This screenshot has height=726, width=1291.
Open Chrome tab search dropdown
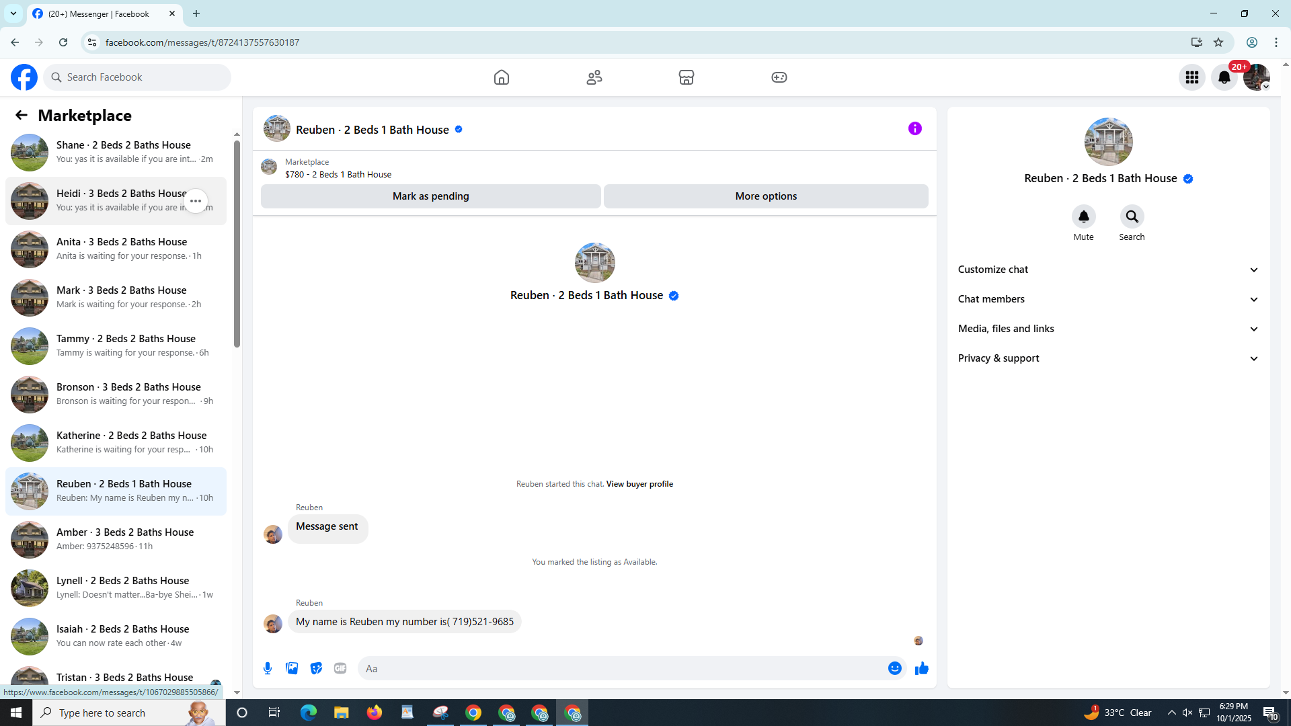13,13
